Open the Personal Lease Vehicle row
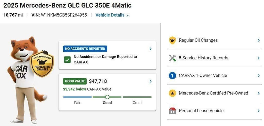The height and width of the screenshot is (126, 264). tap(214, 111)
